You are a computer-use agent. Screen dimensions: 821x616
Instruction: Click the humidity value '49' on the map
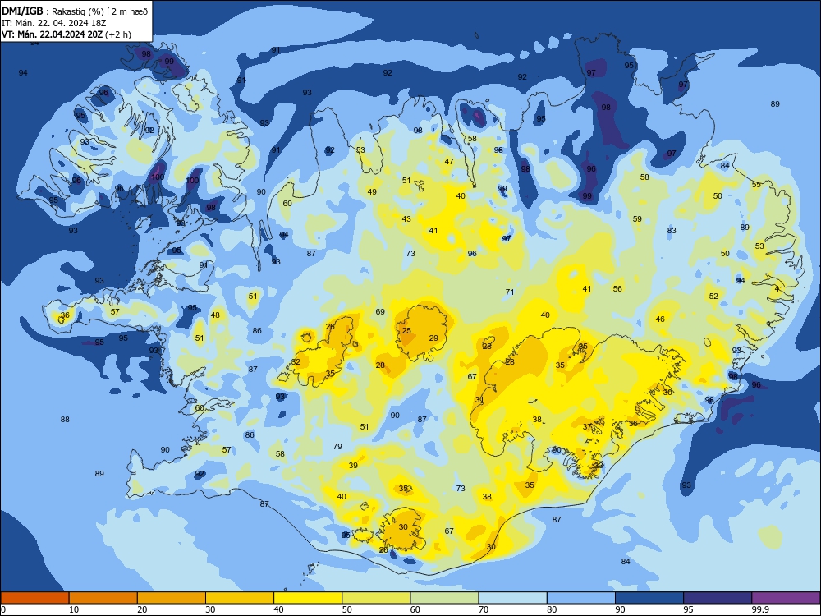(x=372, y=191)
